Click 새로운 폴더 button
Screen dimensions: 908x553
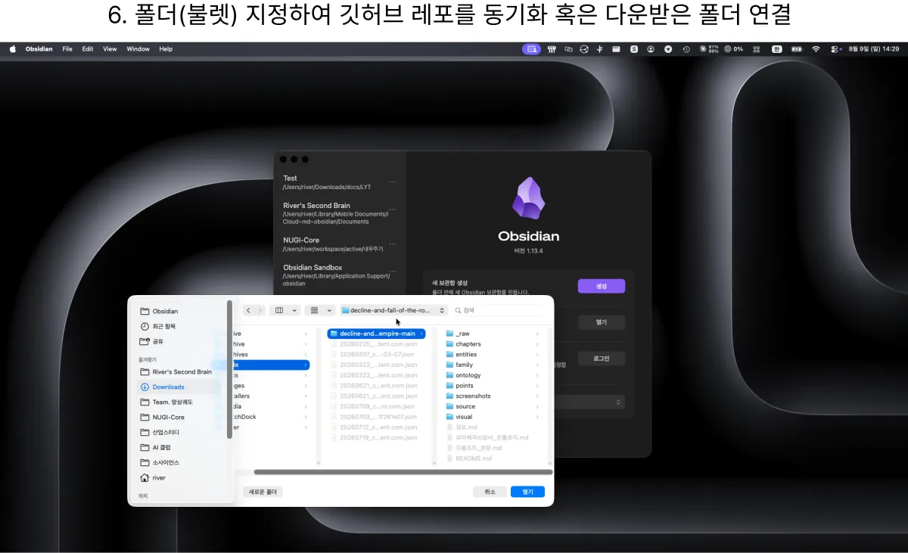pos(263,492)
